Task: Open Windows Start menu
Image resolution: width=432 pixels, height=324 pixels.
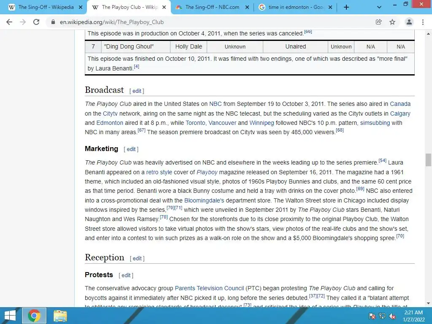Action: [x=10, y=316]
